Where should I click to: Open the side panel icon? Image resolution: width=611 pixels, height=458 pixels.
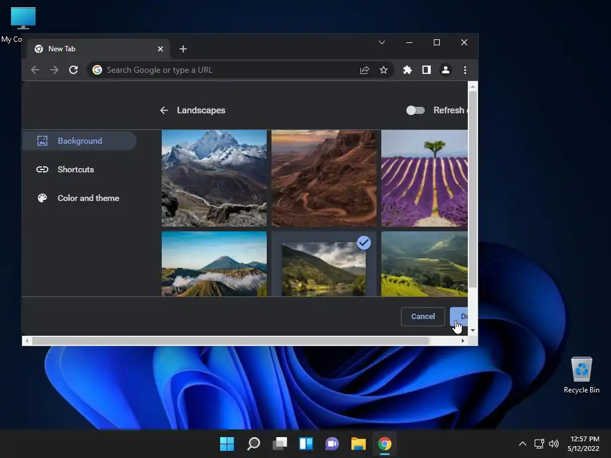[x=426, y=70]
